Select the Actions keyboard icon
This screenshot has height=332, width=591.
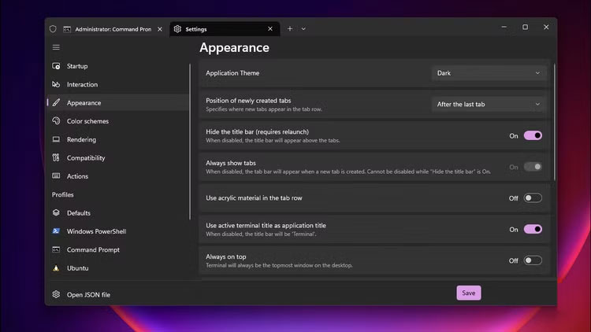pyautogui.click(x=56, y=176)
